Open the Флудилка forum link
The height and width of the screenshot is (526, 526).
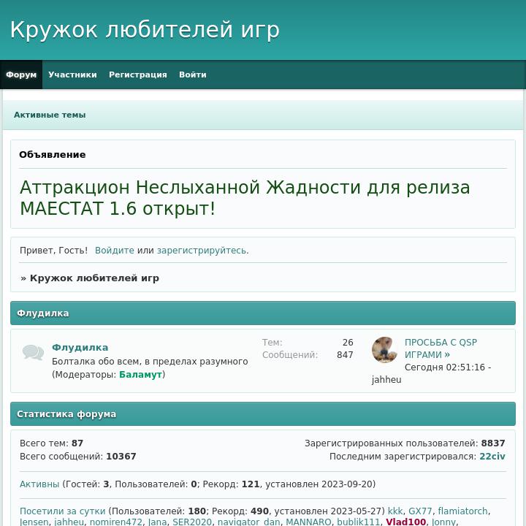(x=80, y=347)
